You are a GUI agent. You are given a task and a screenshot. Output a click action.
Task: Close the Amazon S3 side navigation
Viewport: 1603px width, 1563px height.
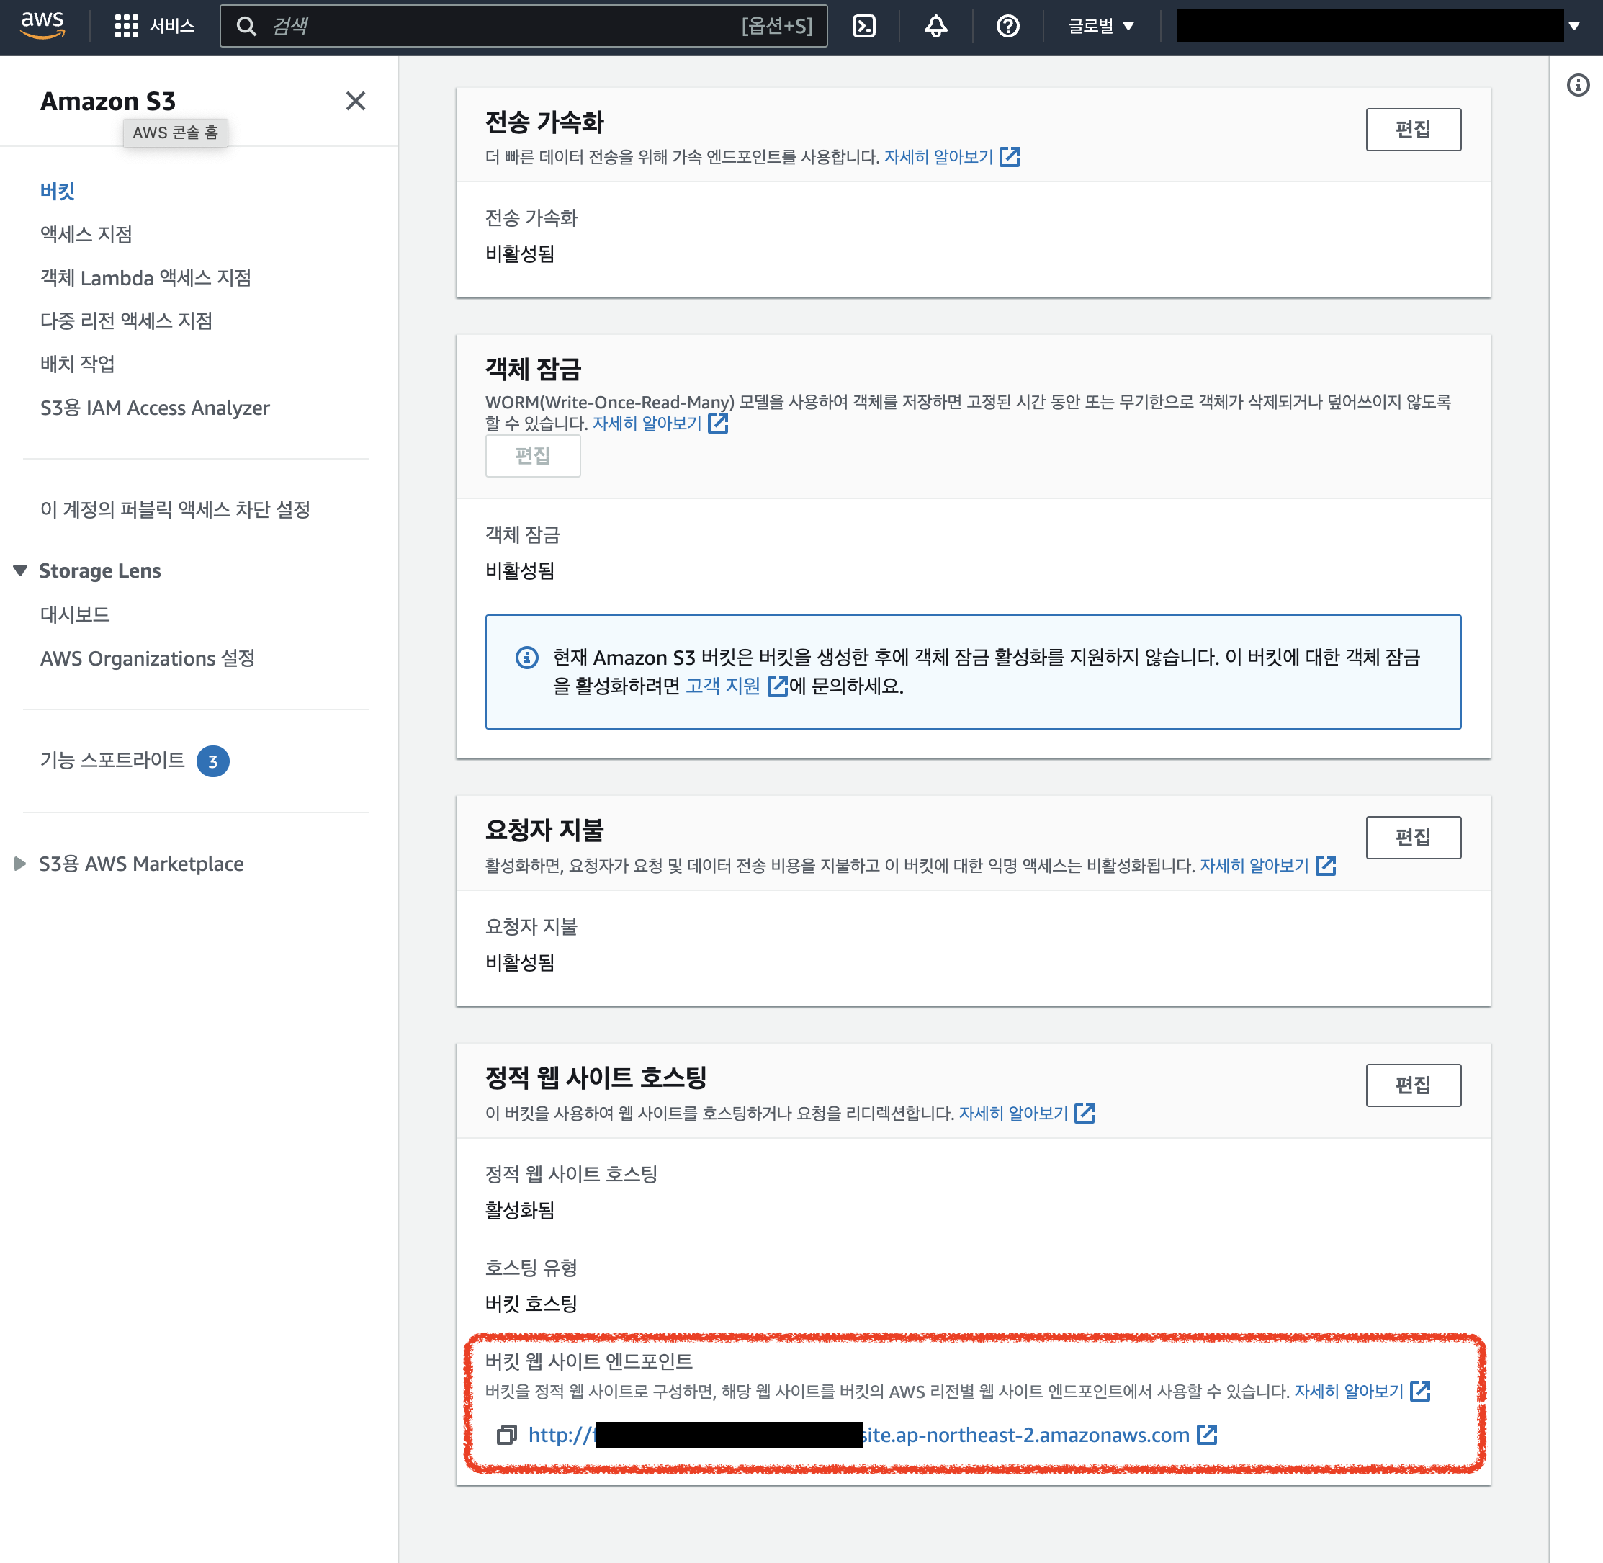point(354,101)
